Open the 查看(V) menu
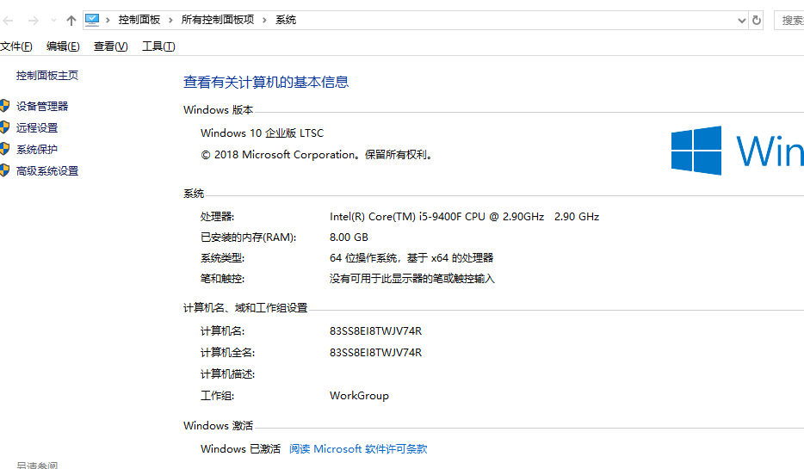Screen dimensions: 804x469 [110, 46]
